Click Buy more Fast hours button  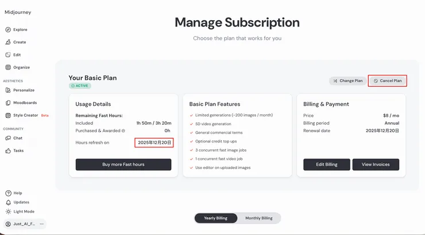pos(123,164)
